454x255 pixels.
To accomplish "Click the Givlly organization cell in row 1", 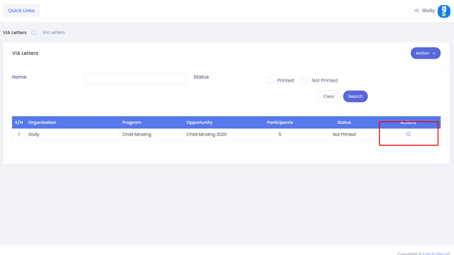I will click(34, 135).
